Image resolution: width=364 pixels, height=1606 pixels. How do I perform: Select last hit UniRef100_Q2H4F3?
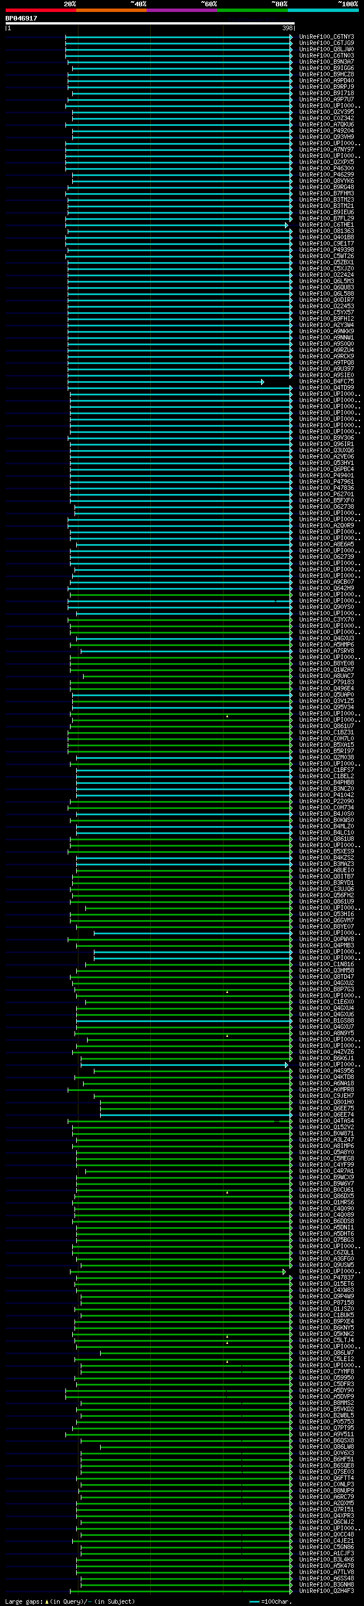click(326, 1591)
